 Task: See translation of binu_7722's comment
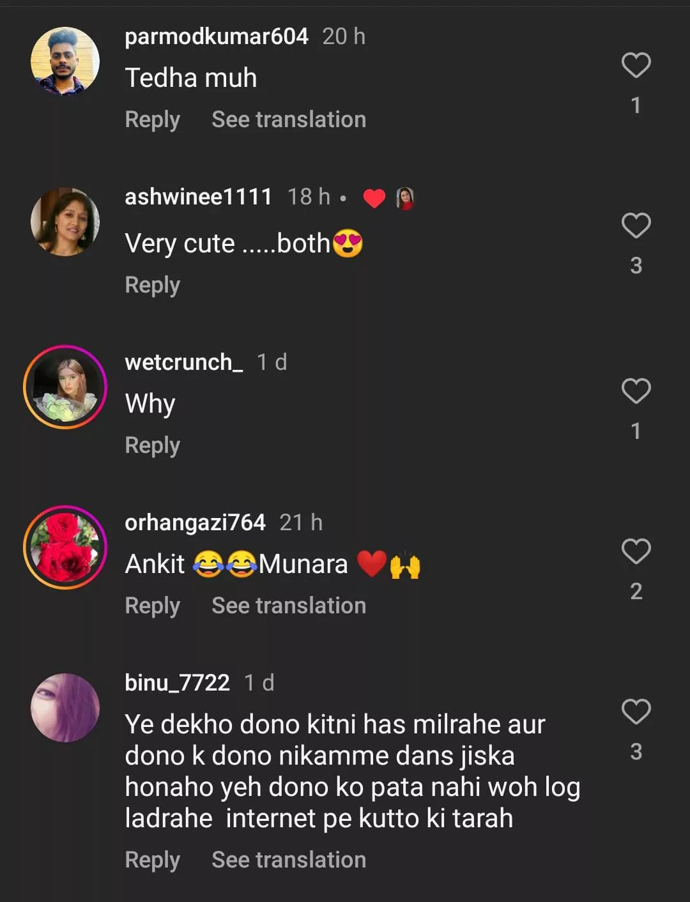289,860
